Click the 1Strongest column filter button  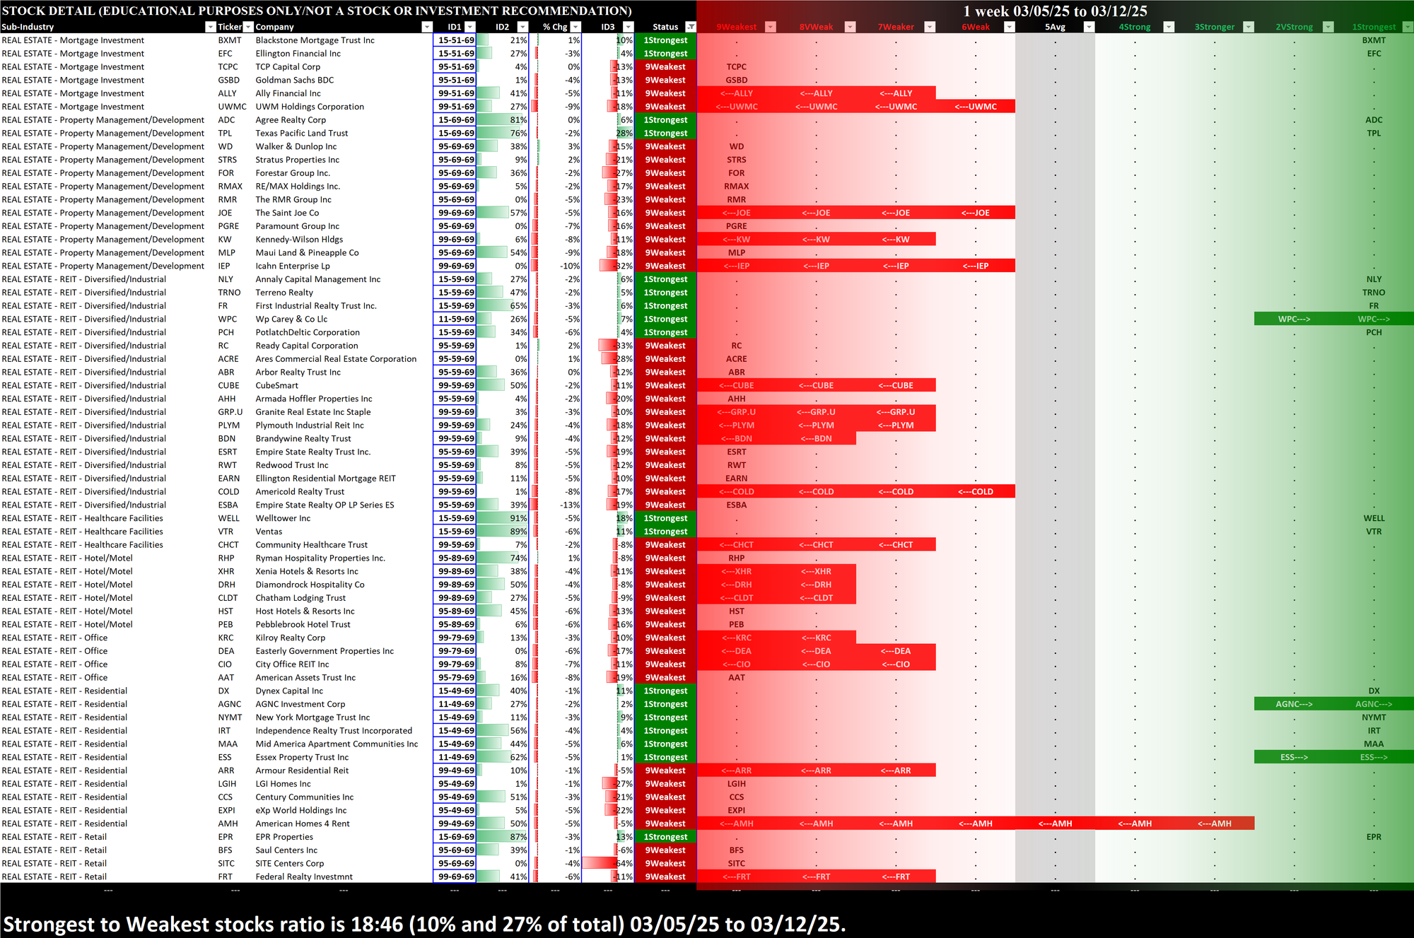[x=1407, y=27]
